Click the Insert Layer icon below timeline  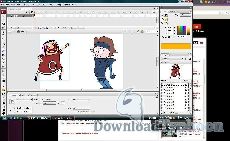coord(9,28)
